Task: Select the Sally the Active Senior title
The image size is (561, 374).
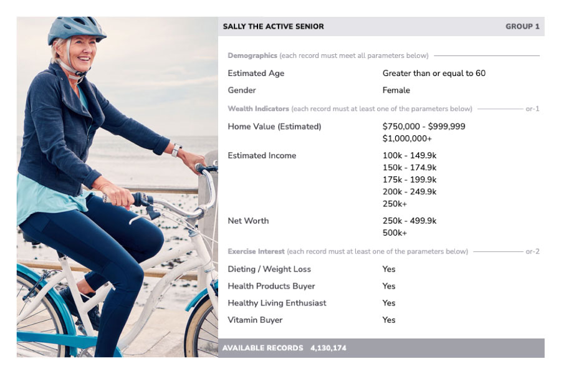Action: tap(273, 27)
